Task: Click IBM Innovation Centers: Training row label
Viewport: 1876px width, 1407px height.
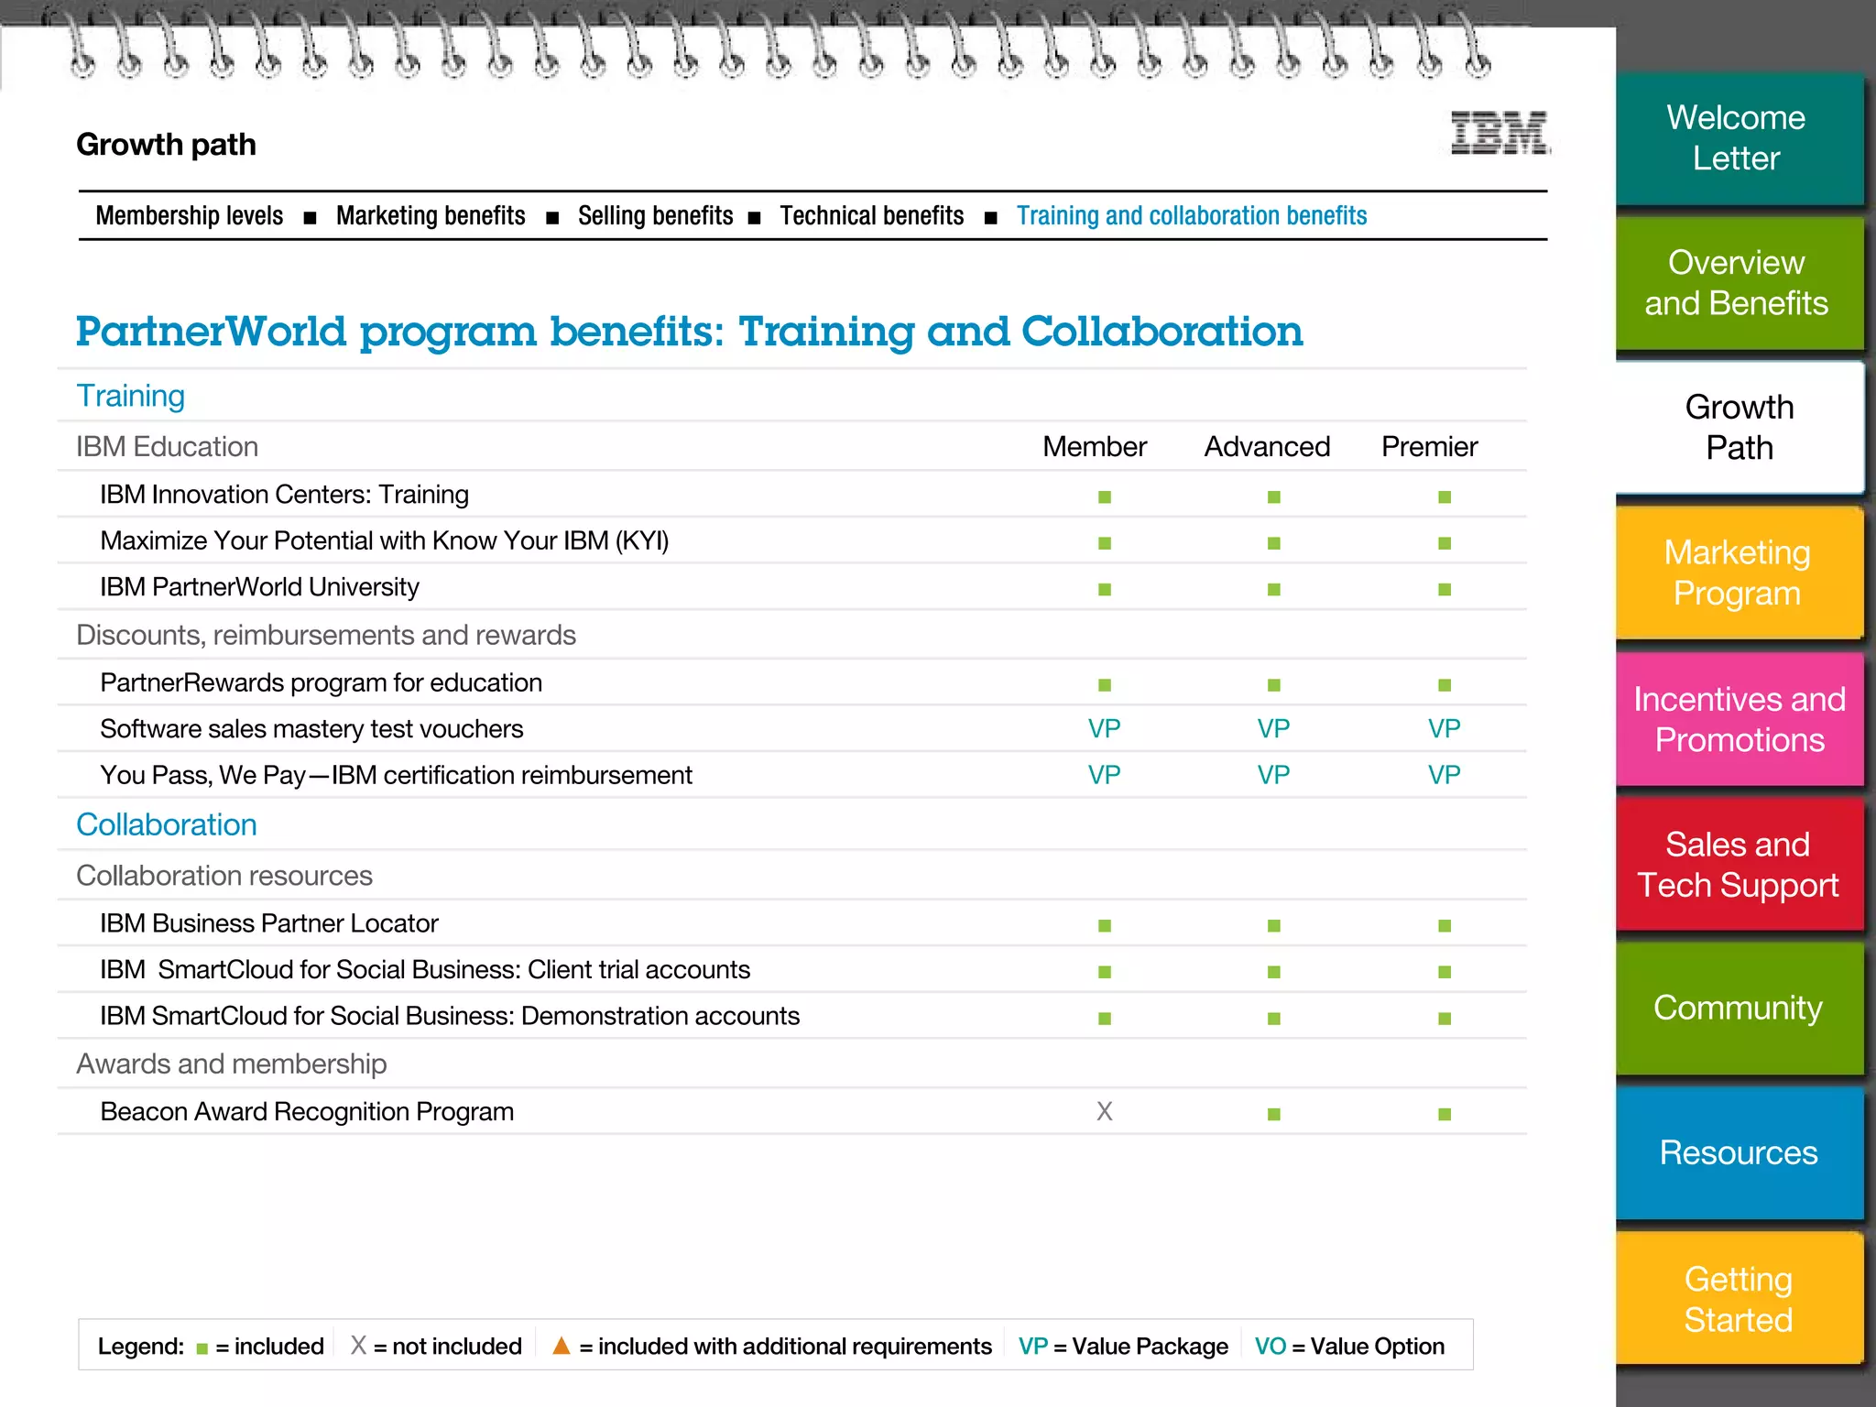Action: tap(284, 495)
